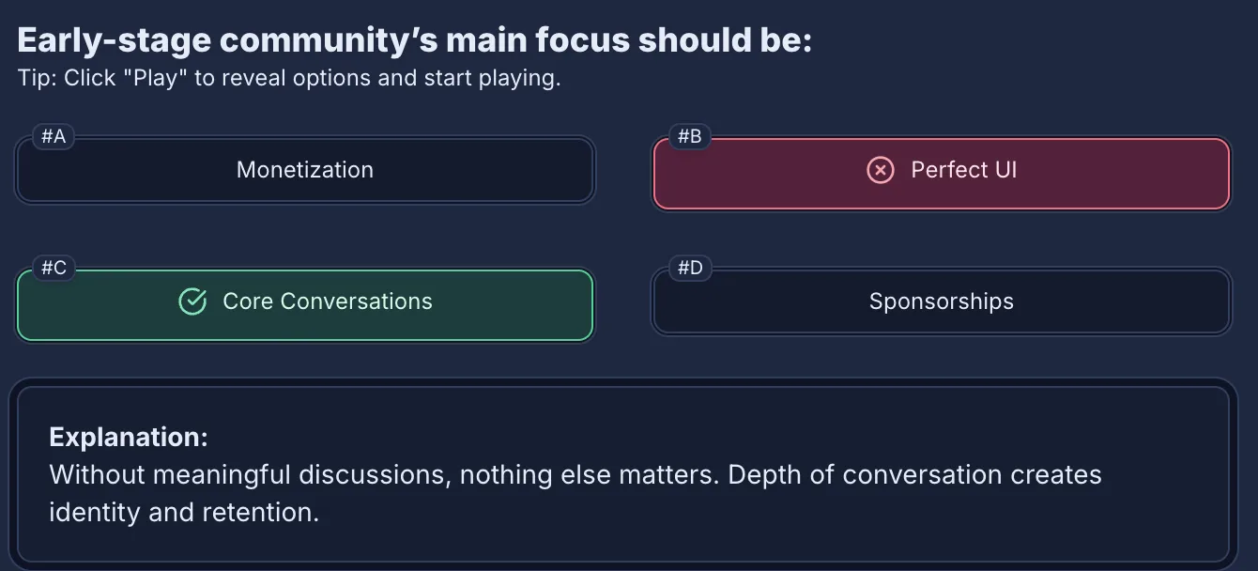1258x571 pixels.
Task: Click the question title text
Action: [x=416, y=39]
